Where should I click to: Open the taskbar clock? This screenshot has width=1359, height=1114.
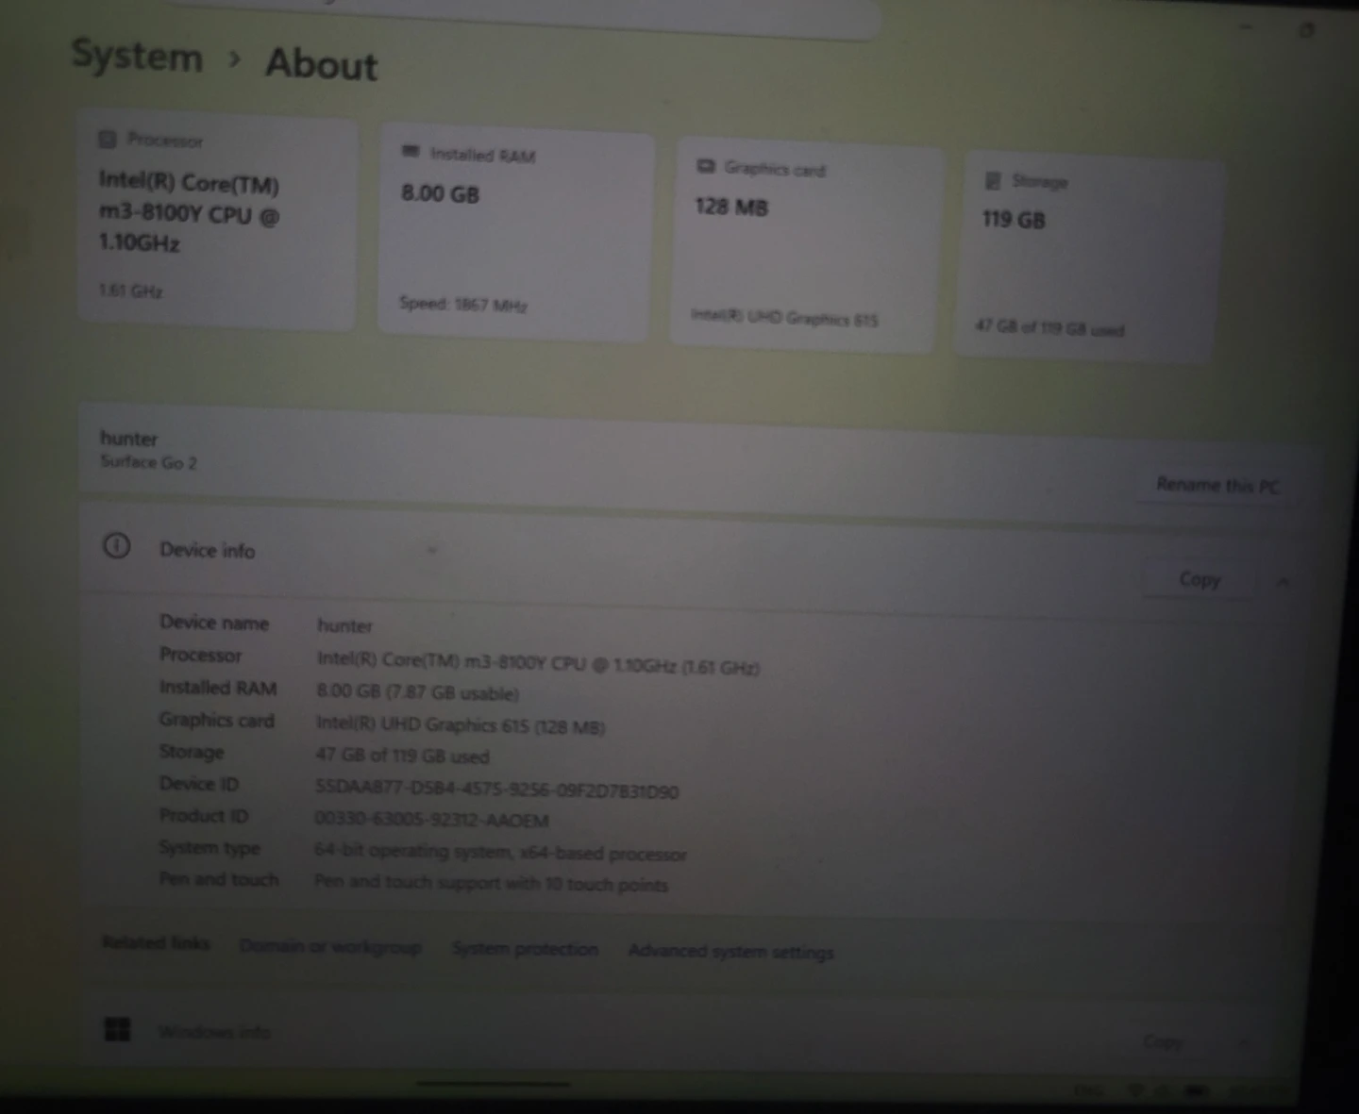pyautogui.click(x=1260, y=1091)
